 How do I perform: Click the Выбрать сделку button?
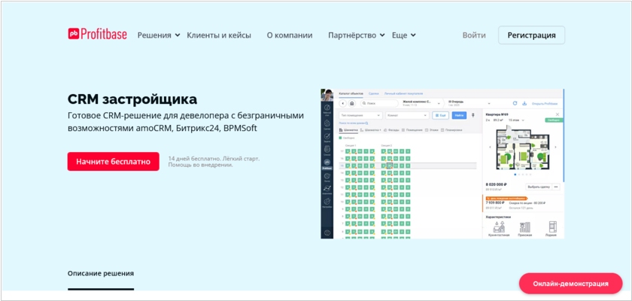click(x=538, y=187)
